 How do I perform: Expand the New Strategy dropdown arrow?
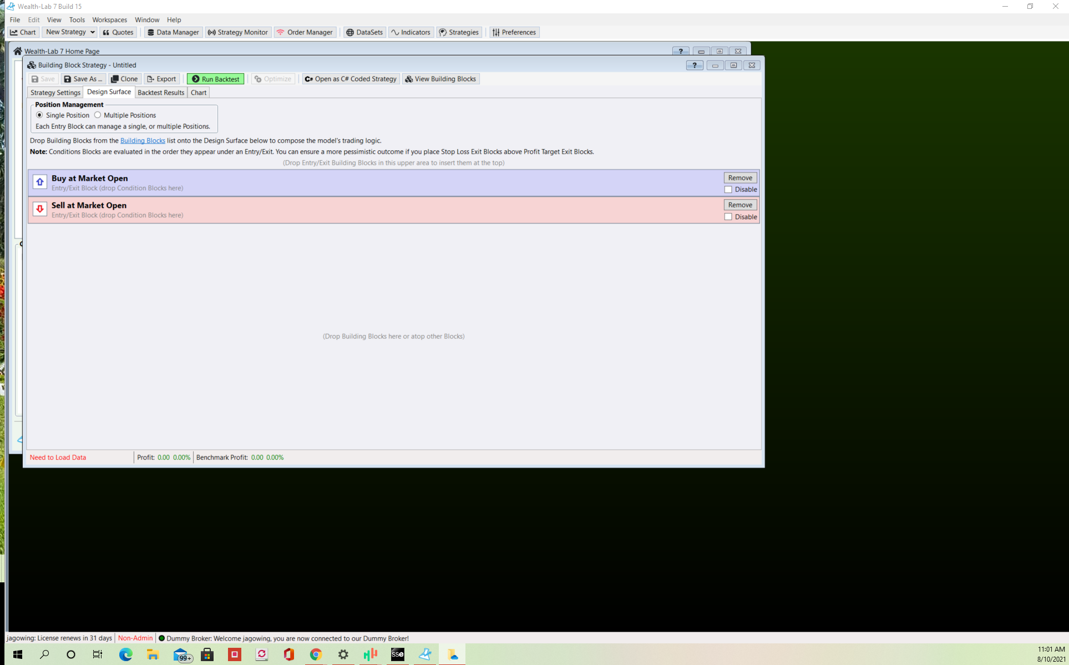click(92, 32)
